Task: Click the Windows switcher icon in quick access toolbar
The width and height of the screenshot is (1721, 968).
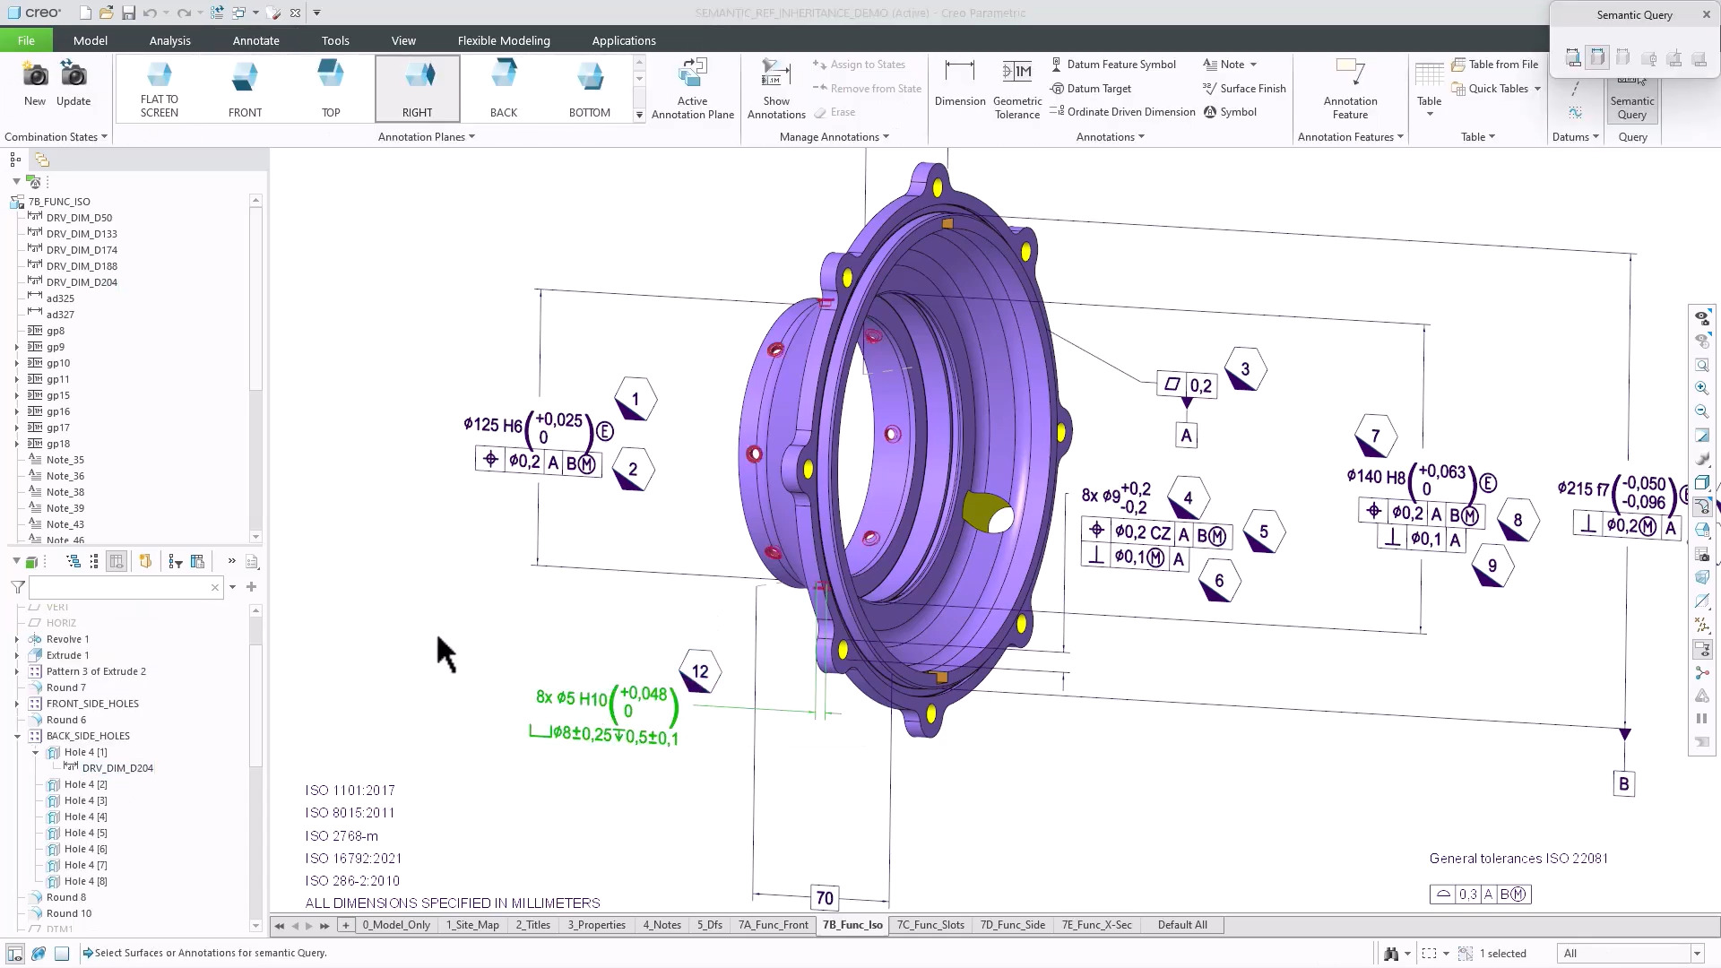Action: tap(238, 13)
